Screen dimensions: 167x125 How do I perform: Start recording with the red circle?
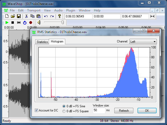[31, 23]
